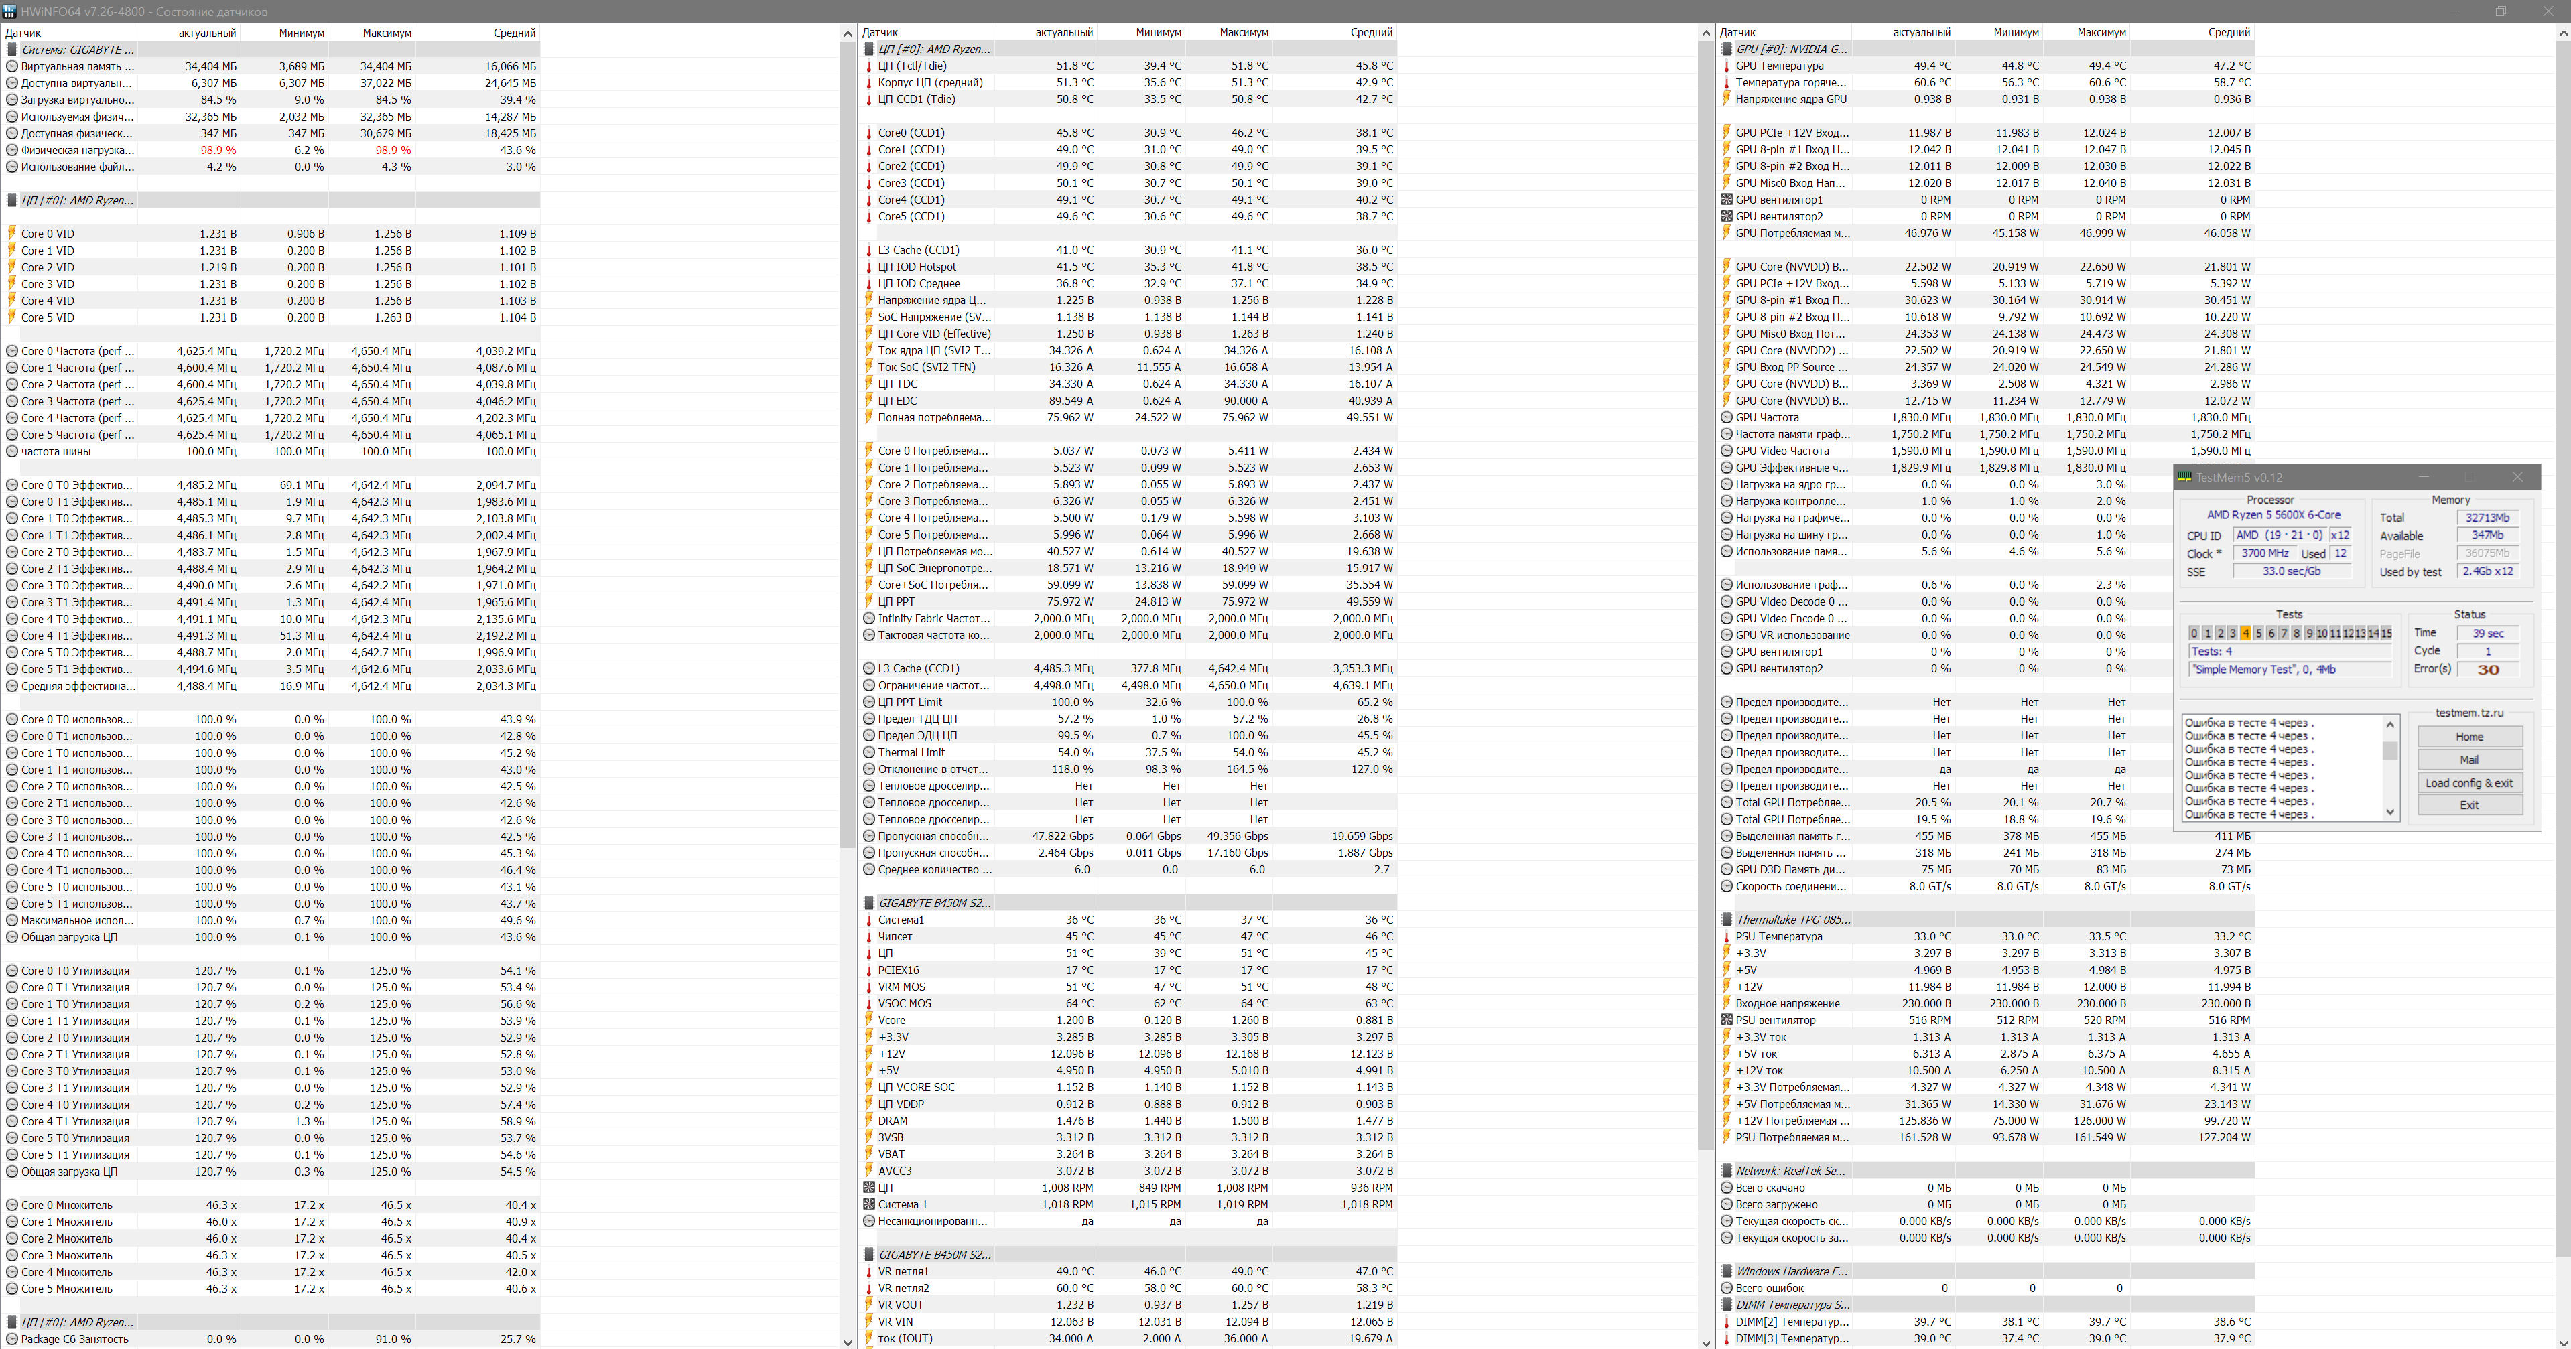2571x1349 pixels.
Task: Click the GPU Частота clock icon
Action: 1727,417
